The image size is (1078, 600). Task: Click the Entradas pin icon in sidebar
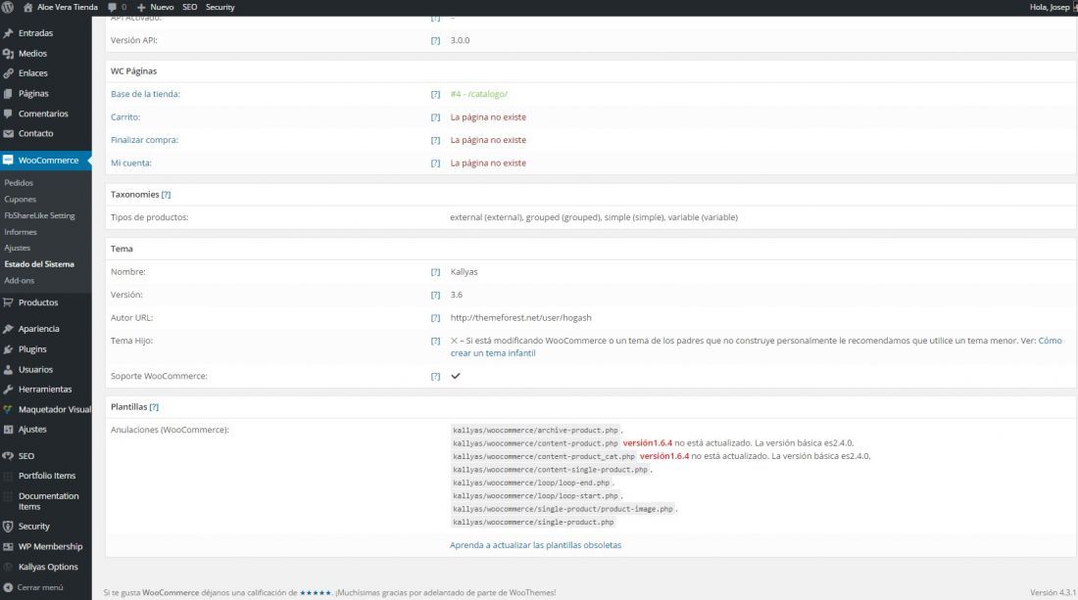click(8, 33)
